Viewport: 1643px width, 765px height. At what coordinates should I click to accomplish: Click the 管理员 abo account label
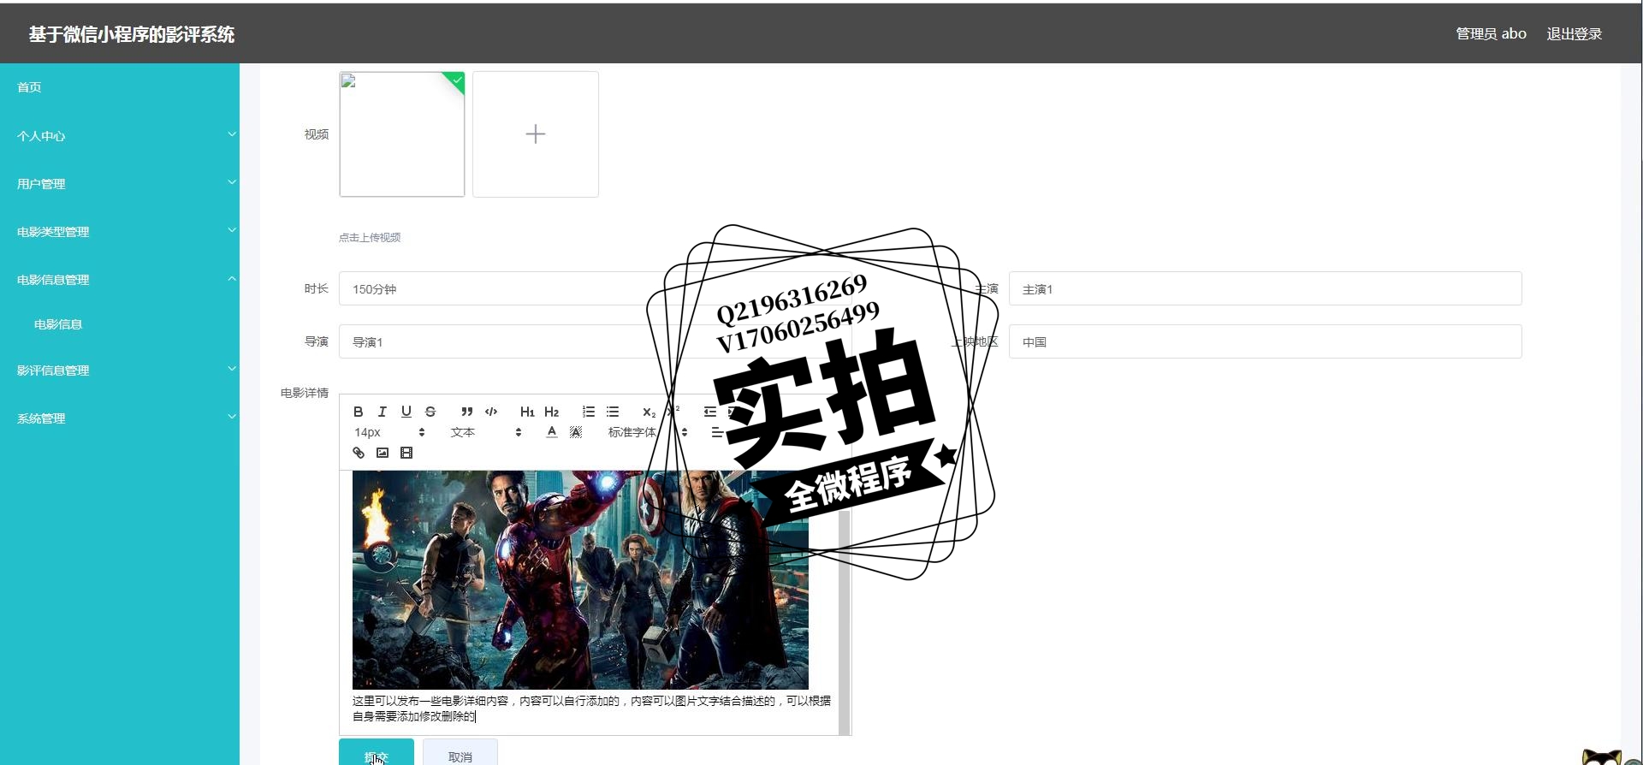coord(1491,34)
